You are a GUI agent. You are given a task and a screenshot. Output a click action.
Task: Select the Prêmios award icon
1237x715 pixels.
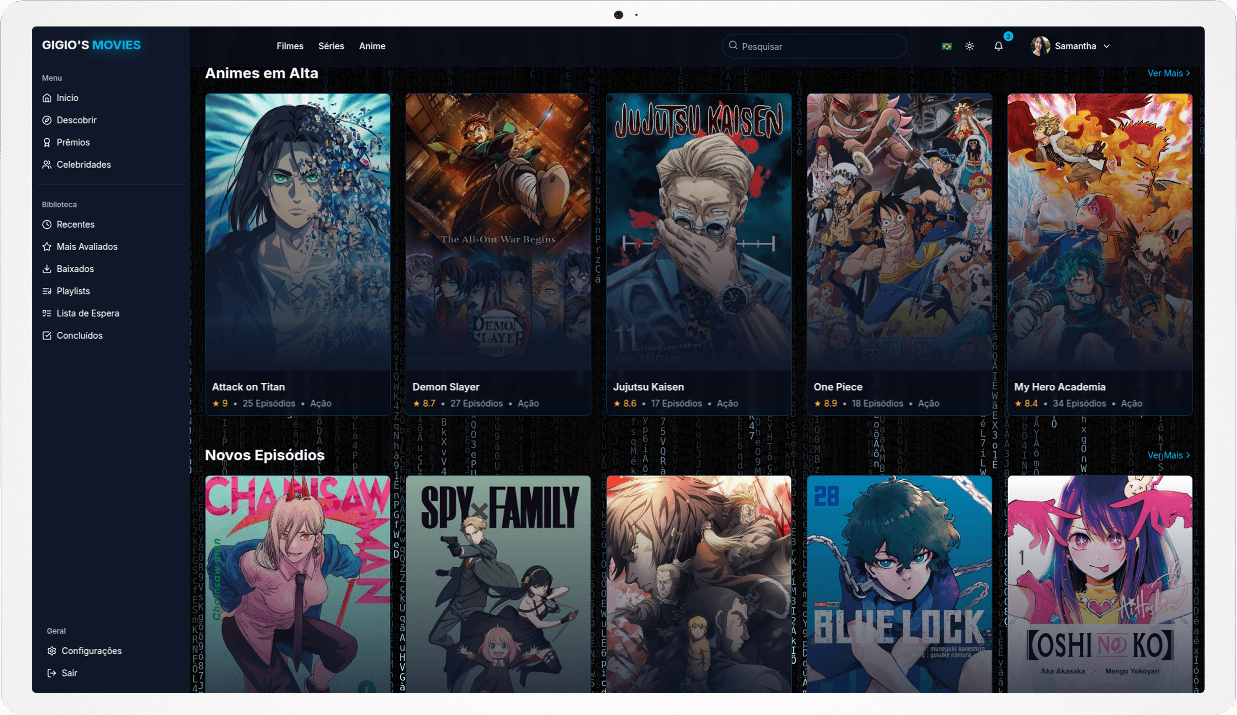[47, 142]
